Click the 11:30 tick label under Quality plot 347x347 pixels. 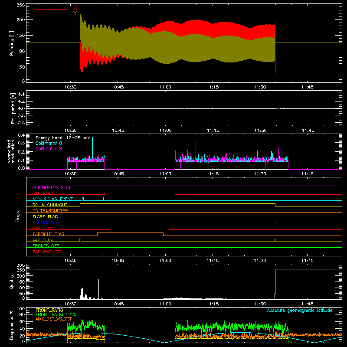pyautogui.click(x=260, y=304)
